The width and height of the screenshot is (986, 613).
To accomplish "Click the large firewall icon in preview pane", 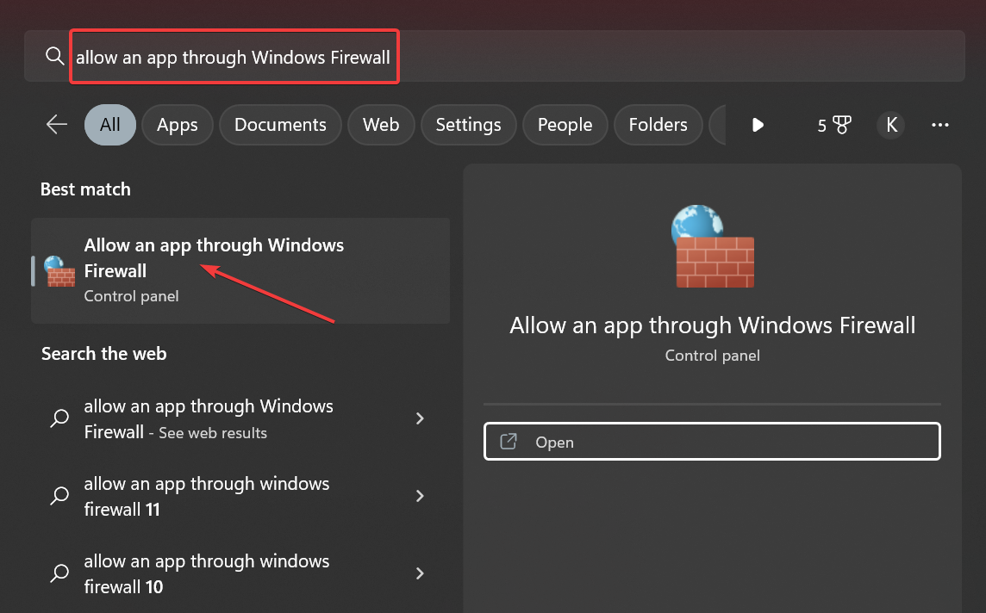I will click(x=713, y=246).
